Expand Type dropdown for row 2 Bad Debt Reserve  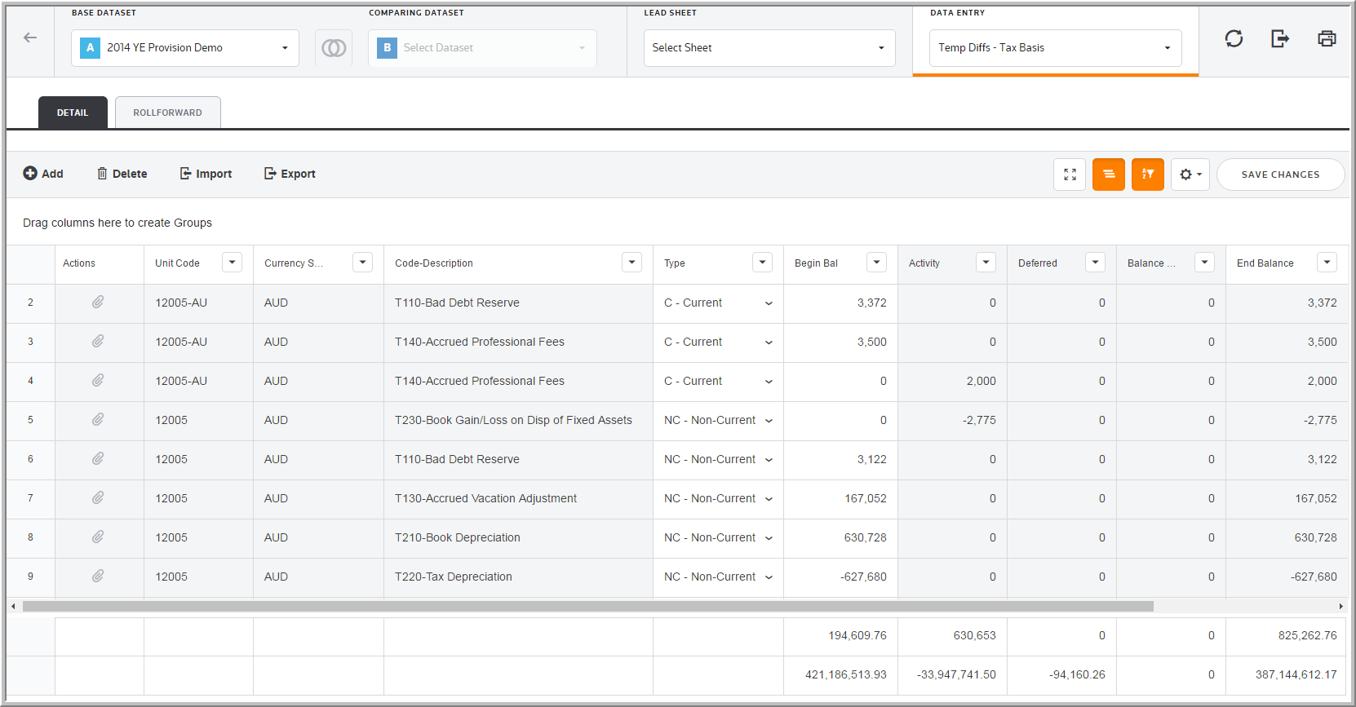pyautogui.click(x=769, y=303)
